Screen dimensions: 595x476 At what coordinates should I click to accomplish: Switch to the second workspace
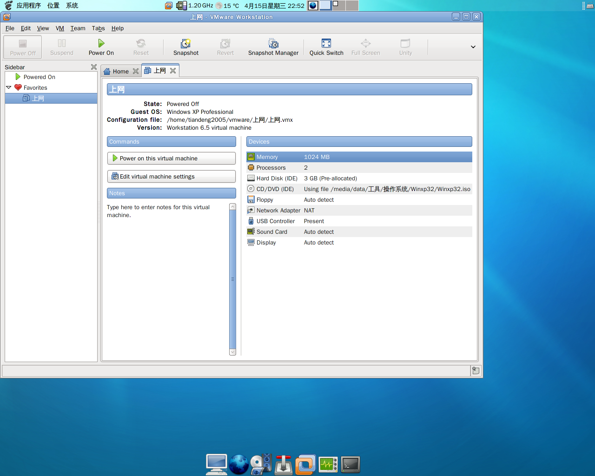339,6
